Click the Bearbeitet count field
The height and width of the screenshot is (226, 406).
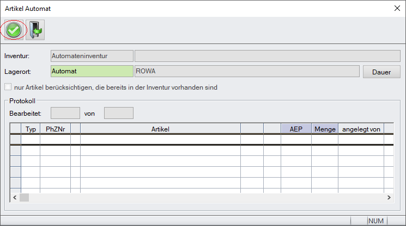[x=65, y=114]
